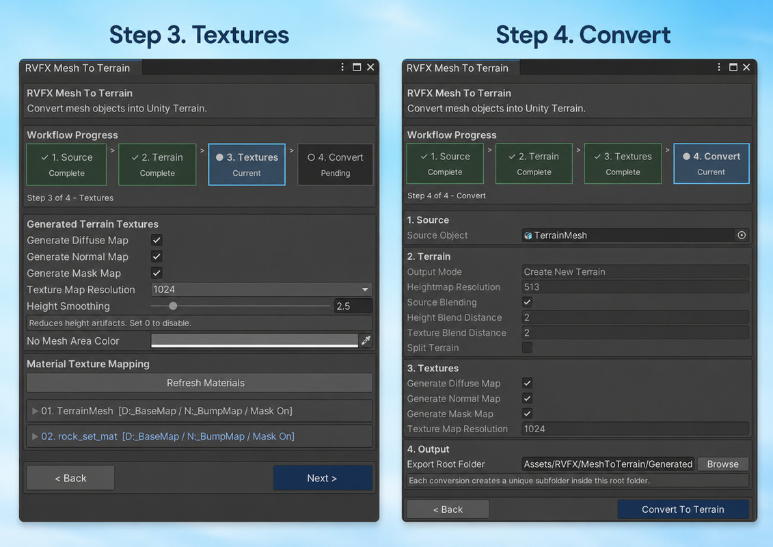Toggle Generate Mask Map in Step 3 window
773x547 pixels.
[x=157, y=273]
